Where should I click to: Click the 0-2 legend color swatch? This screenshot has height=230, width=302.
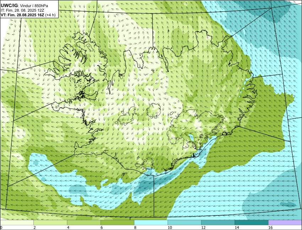tap(17, 223)
